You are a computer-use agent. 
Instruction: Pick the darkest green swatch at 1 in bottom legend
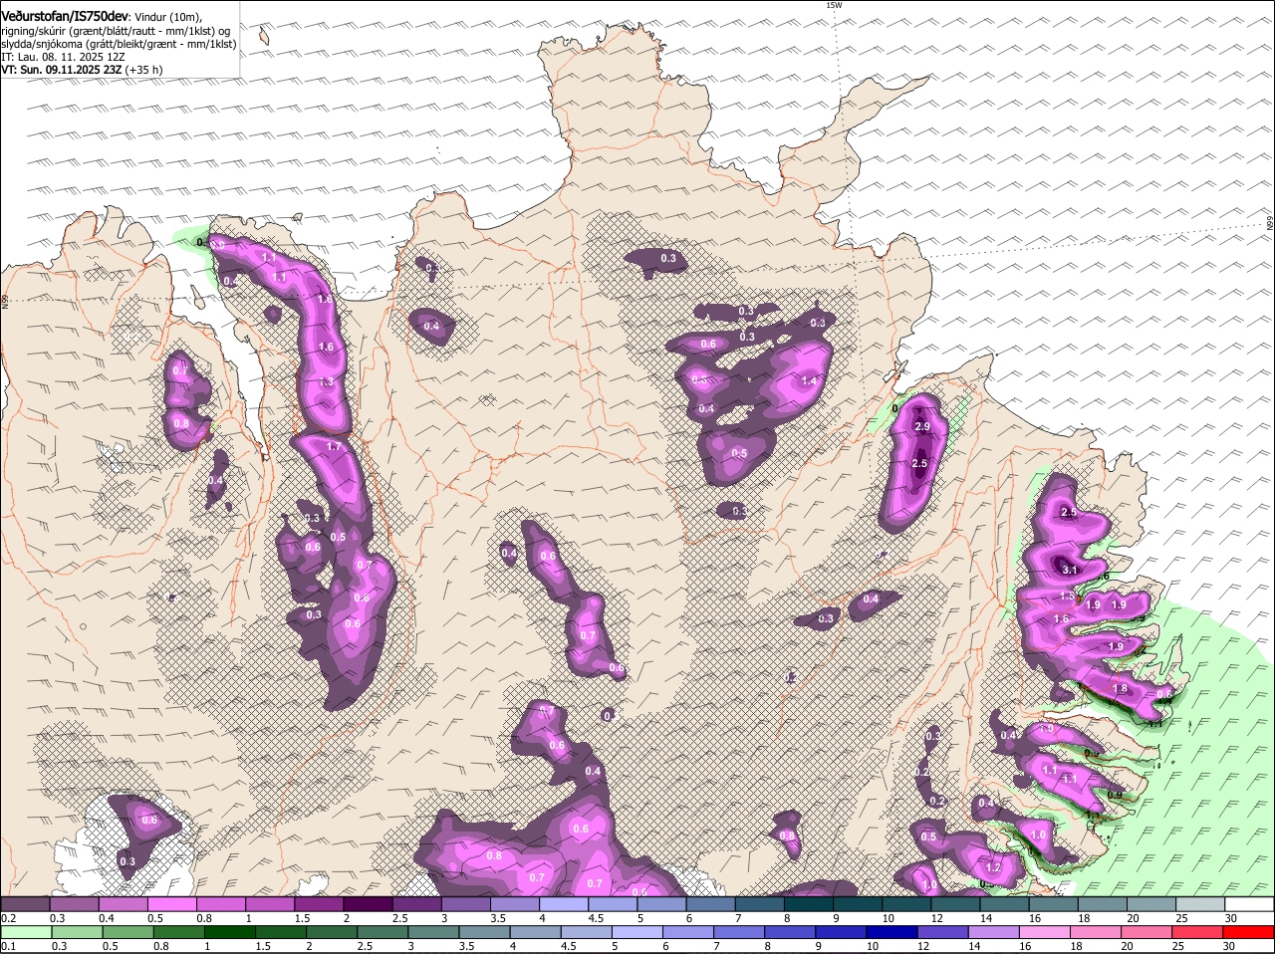click(x=230, y=932)
